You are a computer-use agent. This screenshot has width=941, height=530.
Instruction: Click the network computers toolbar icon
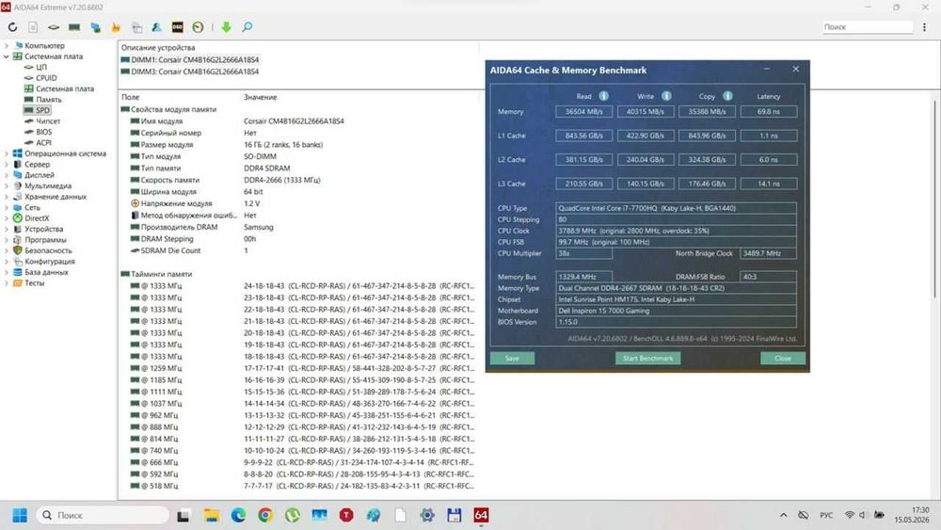click(95, 27)
